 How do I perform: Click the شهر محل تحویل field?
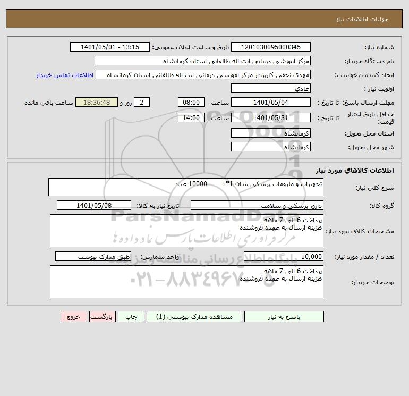(x=271, y=147)
